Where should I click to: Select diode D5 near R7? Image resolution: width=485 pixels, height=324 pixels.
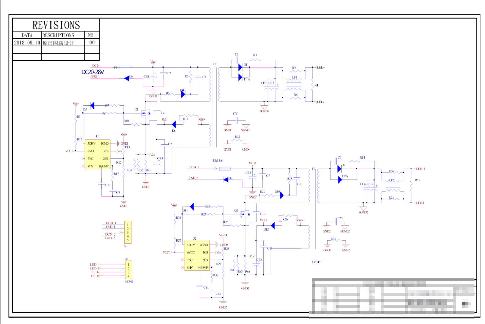[x=92, y=106]
